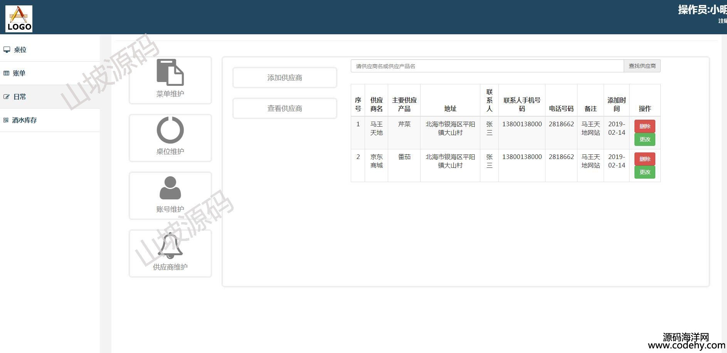Open the 桌位 sidebar menu item
Screen dimensions: 727x353
click(x=20, y=50)
